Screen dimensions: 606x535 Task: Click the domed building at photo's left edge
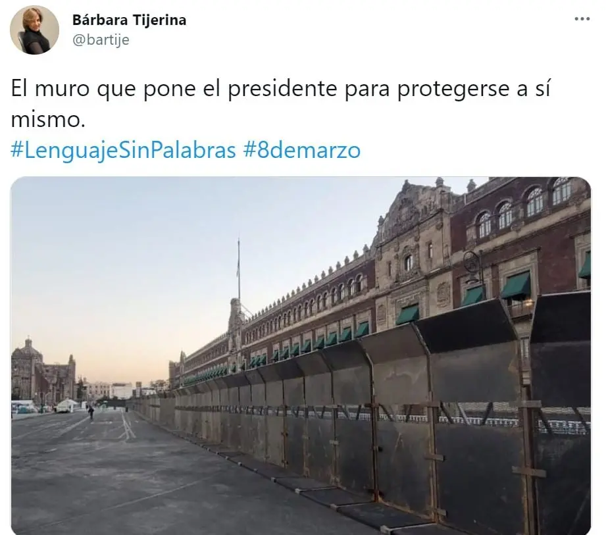coord(27,371)
